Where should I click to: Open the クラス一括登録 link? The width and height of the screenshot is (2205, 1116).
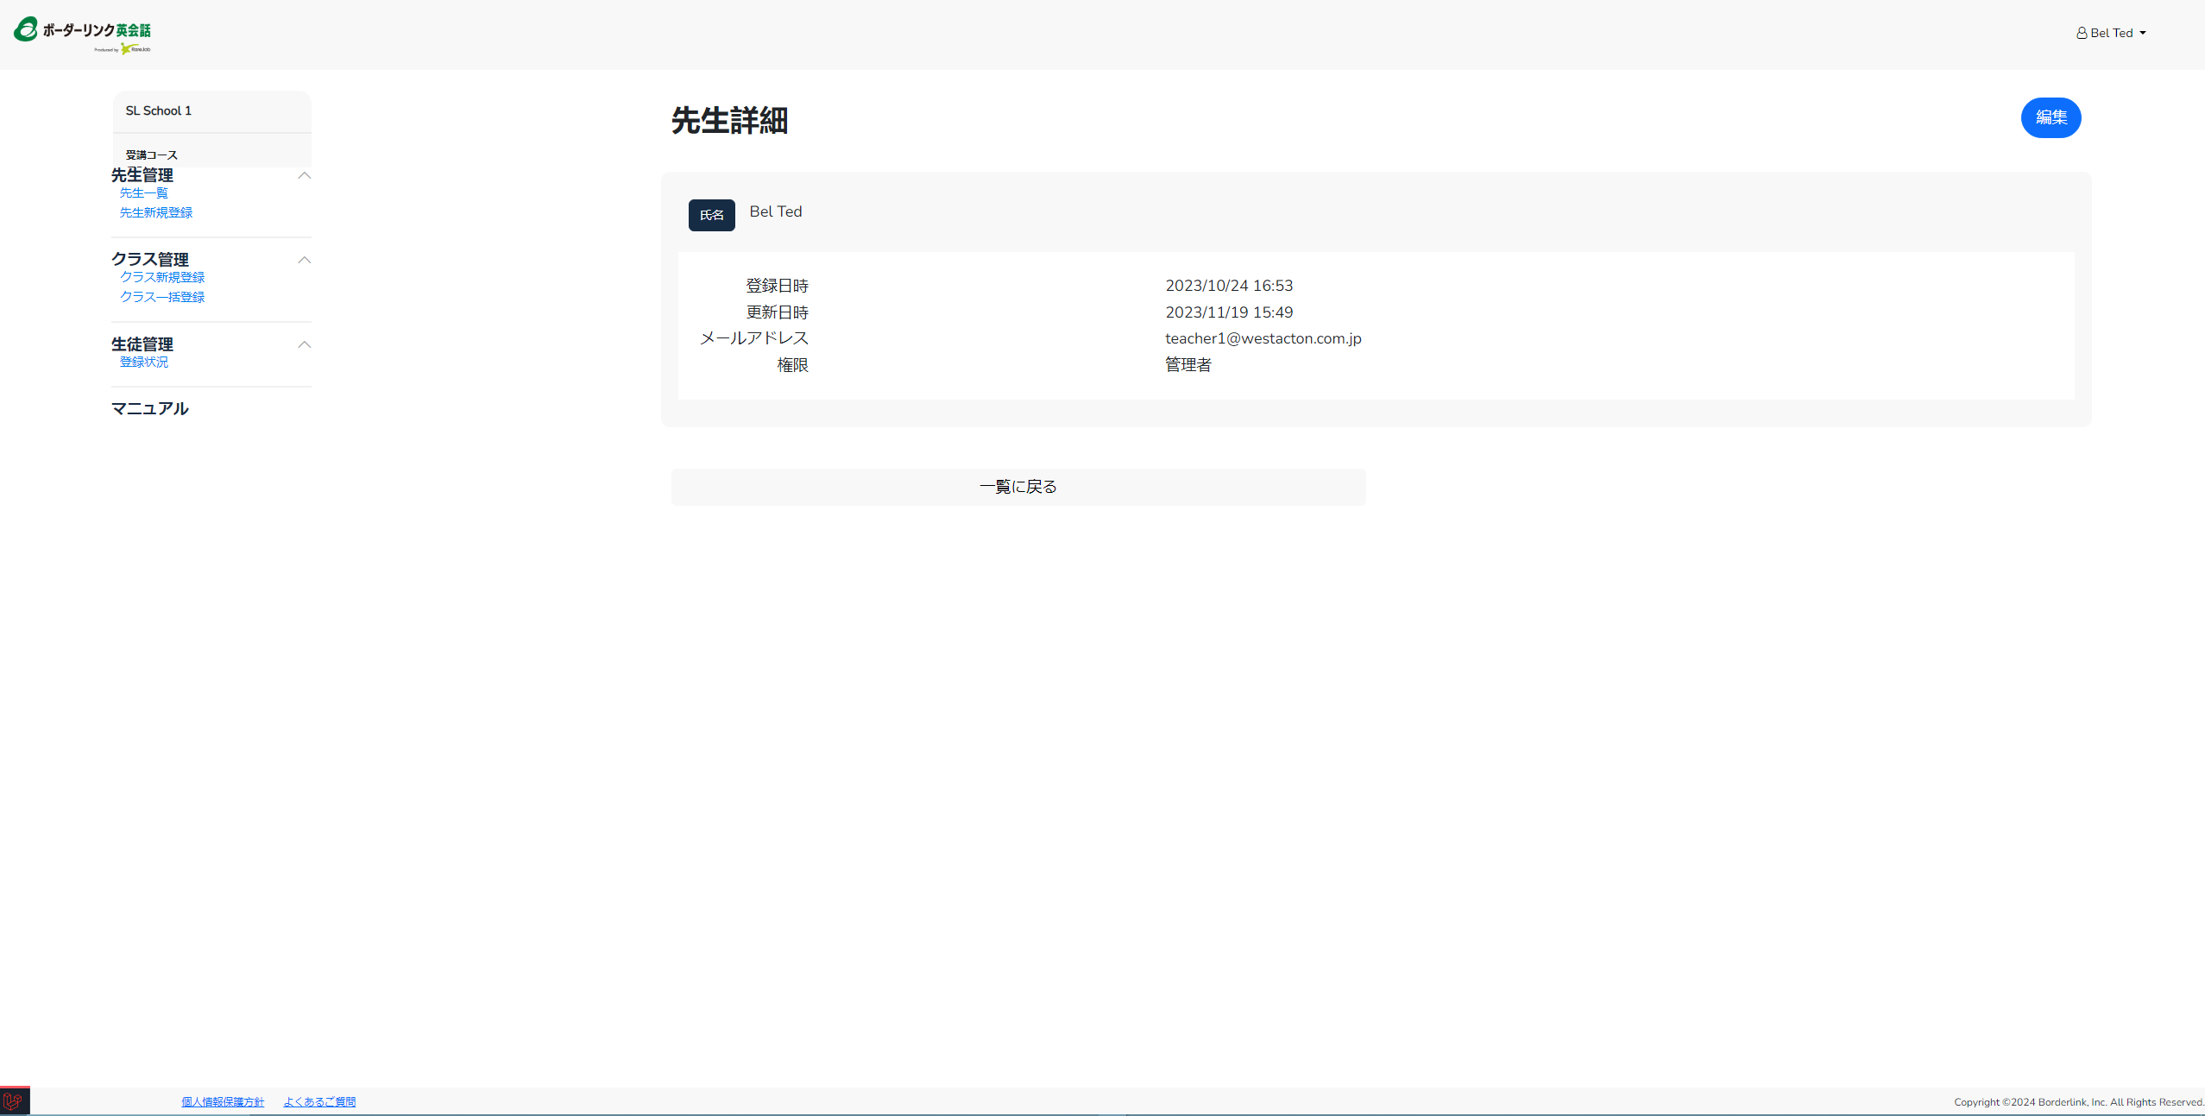pyautogui.click(x=162, y=298)
